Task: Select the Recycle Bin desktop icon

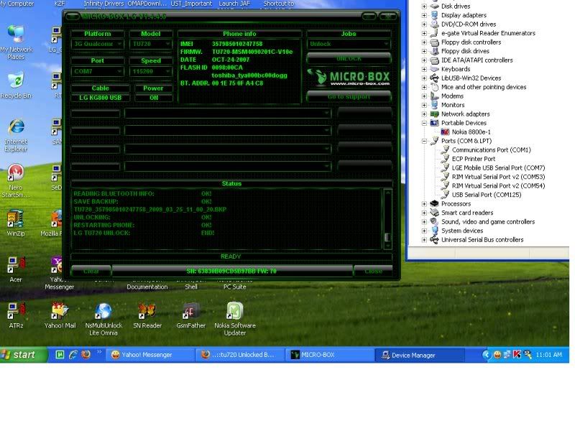Action: click(16, 85)
